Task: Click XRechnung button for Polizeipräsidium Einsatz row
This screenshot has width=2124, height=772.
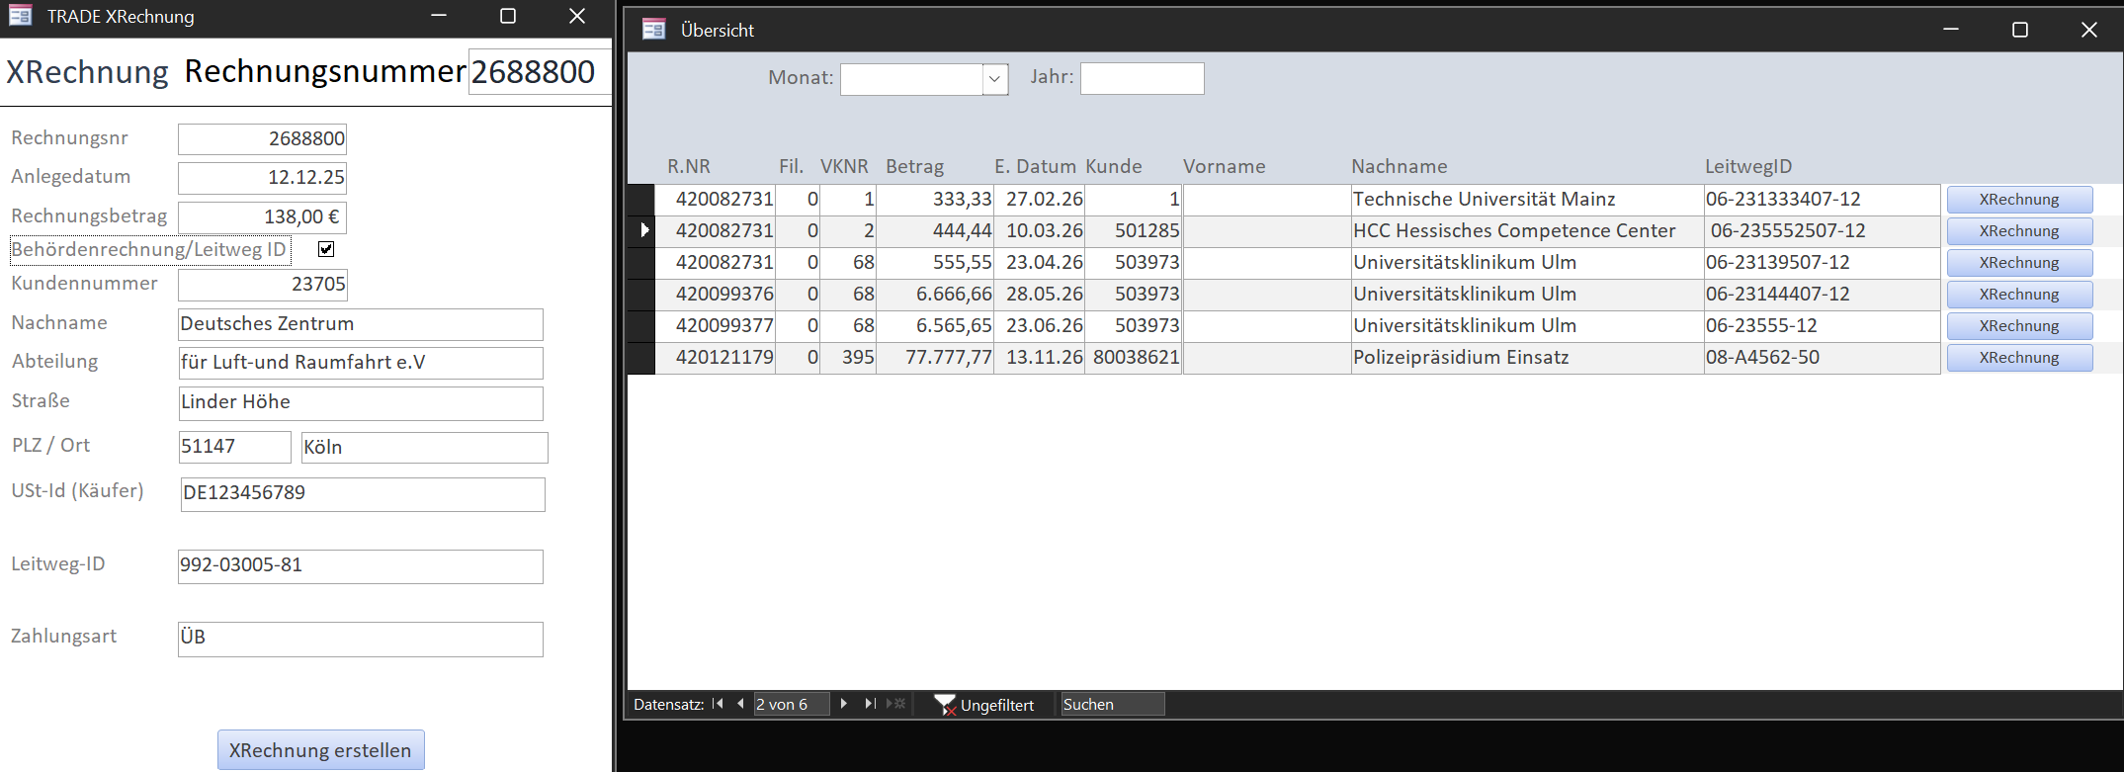Action: point(2019,358)
